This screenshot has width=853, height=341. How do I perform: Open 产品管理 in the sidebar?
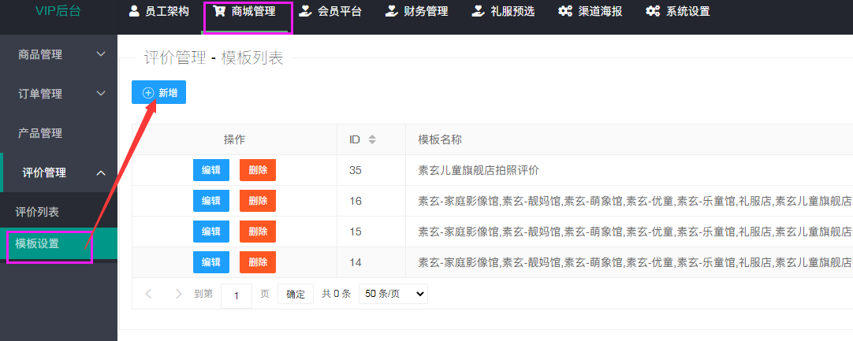pos(40,133)
